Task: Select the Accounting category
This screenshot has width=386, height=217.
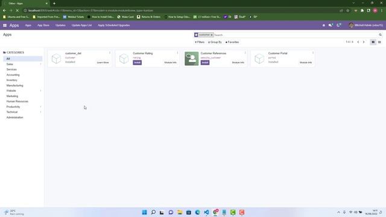Action: click(x=13, y=75)
